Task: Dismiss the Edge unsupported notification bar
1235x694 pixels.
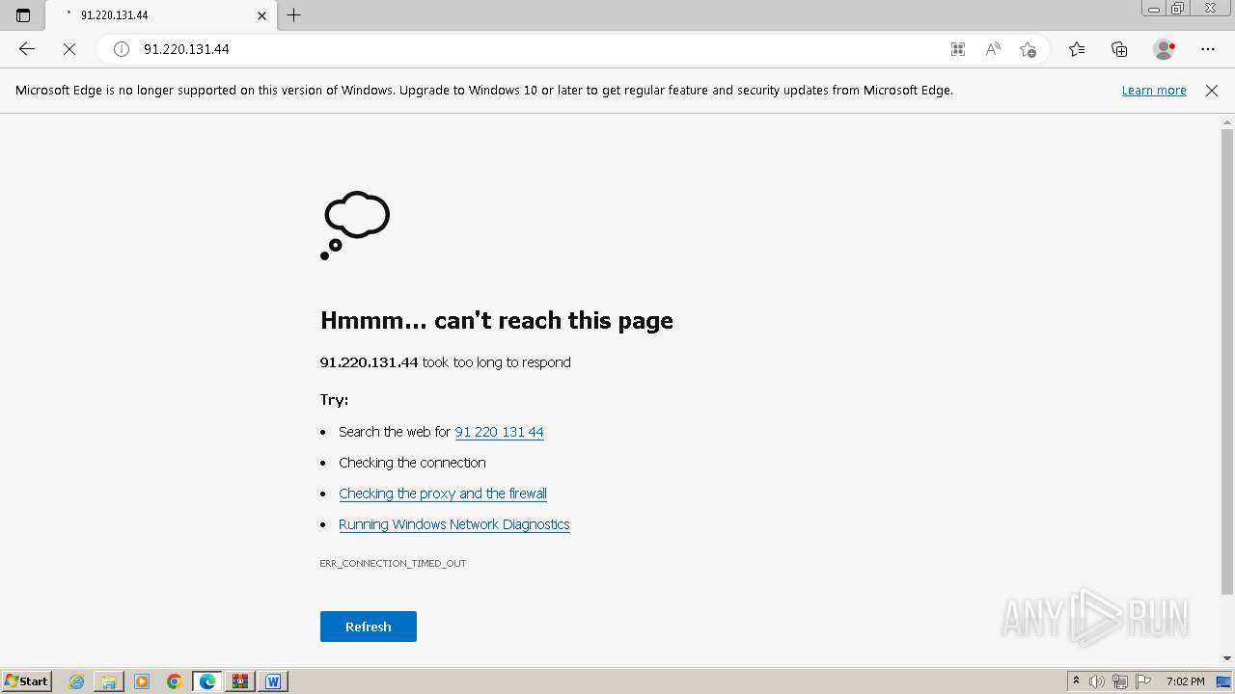Action: click(x=1212, y=91)
